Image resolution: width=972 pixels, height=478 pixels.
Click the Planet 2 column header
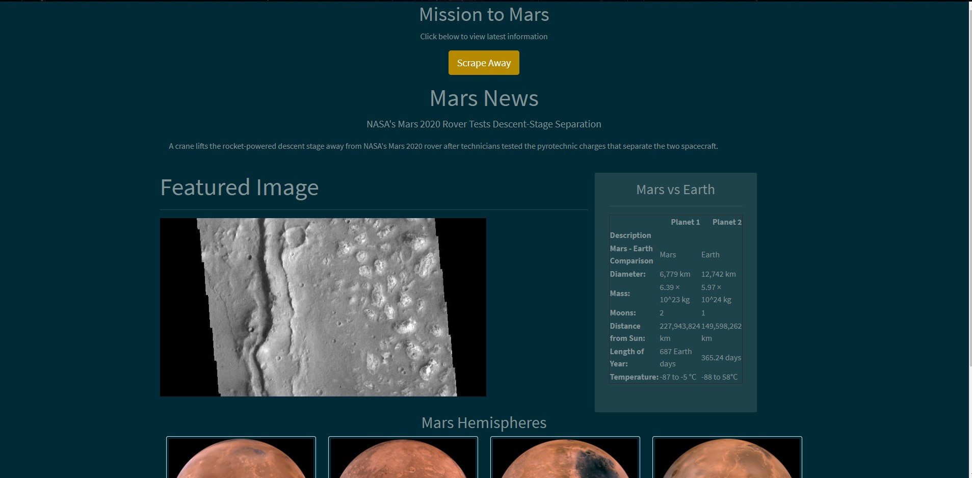pos(727,222)
